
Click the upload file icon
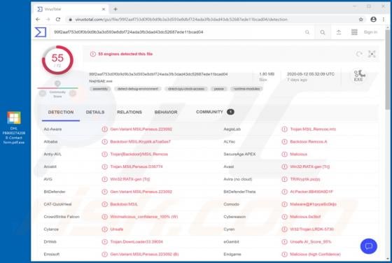point(339,32)
